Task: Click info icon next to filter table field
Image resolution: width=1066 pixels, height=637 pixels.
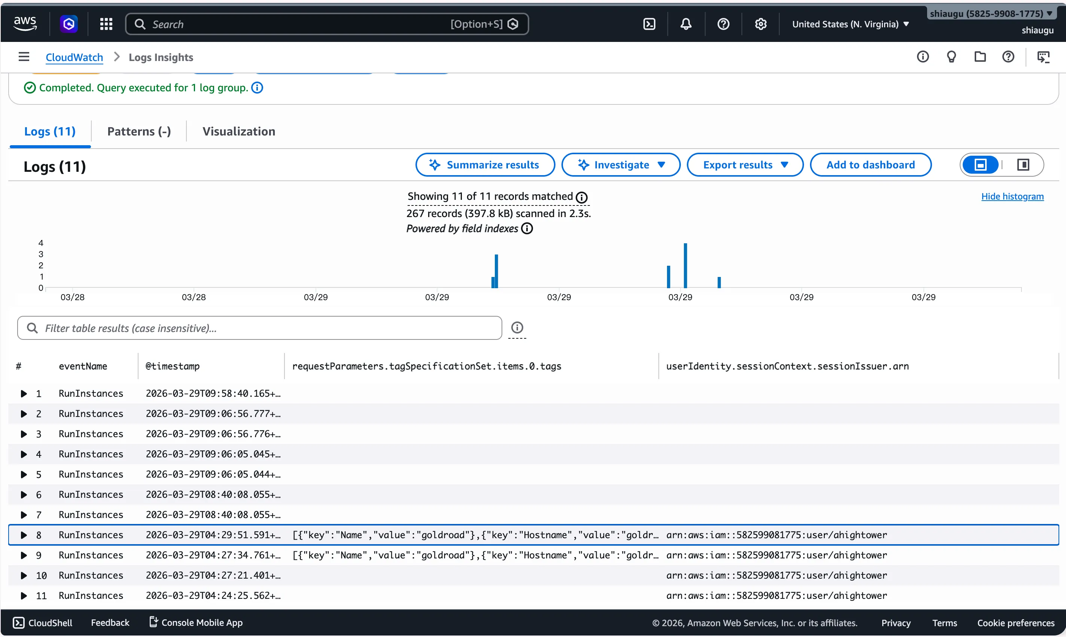Action: tap(517, 327)
